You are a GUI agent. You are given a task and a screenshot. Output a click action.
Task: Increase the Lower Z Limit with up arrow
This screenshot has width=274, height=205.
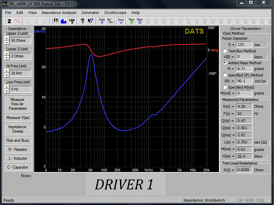7,54
